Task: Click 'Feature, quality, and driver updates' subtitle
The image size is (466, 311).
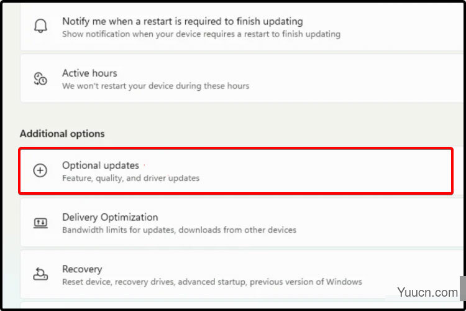Action: 130,178
